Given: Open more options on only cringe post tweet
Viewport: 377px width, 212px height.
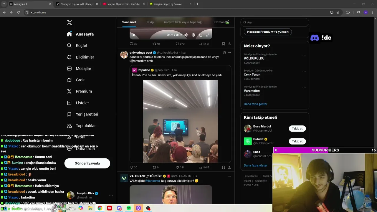Looking at the screenshot, I should pyautogui.click(x=229, y=53).
